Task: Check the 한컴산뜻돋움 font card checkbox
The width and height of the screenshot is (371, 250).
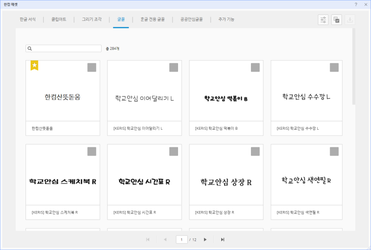Action: point(92,67)
